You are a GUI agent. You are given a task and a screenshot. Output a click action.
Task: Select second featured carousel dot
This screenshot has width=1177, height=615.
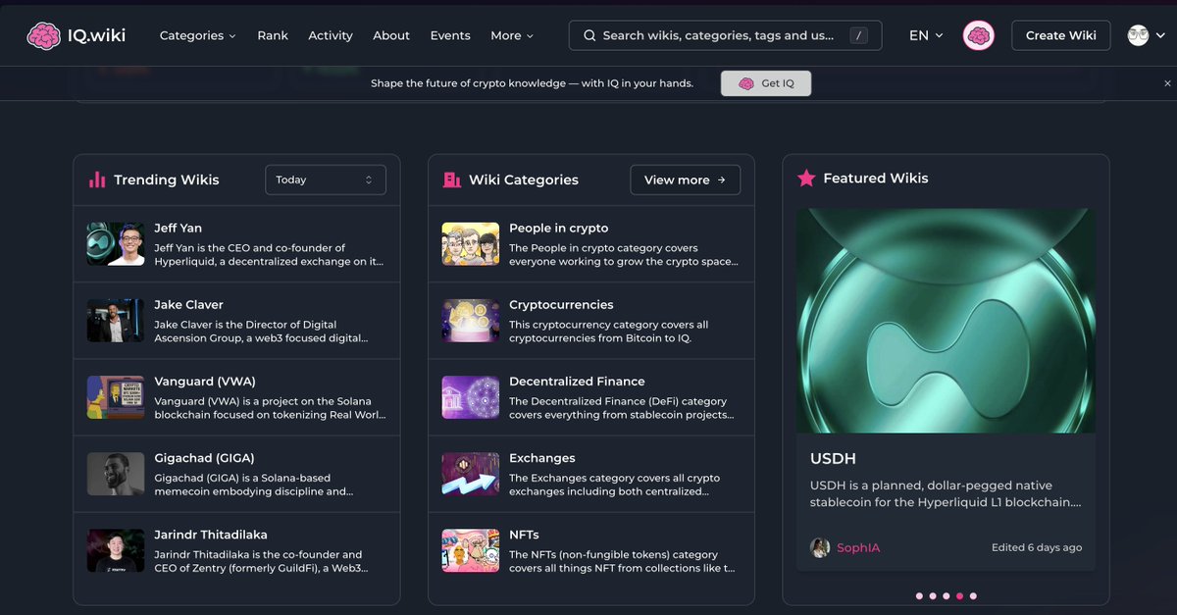(933, 595)
